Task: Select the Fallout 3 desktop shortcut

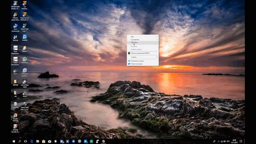Action: click(x=25, y=49)
